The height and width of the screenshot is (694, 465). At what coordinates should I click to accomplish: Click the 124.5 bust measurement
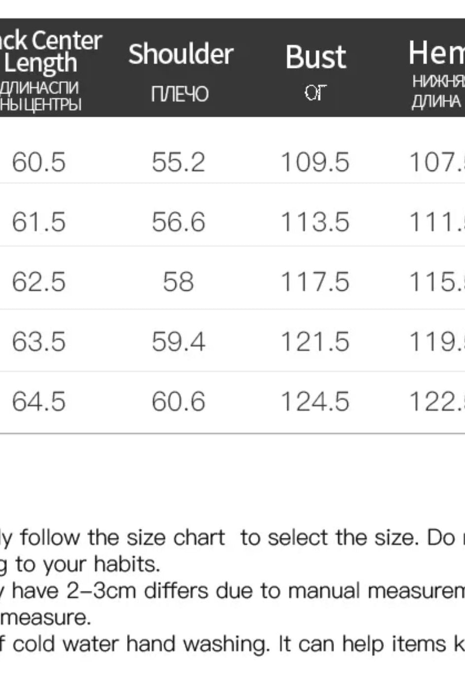pyautogui.click(x=315, y=401)
